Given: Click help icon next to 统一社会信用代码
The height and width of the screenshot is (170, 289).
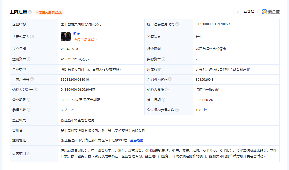Looking at the screenshot, I should [x=177, y=24].
